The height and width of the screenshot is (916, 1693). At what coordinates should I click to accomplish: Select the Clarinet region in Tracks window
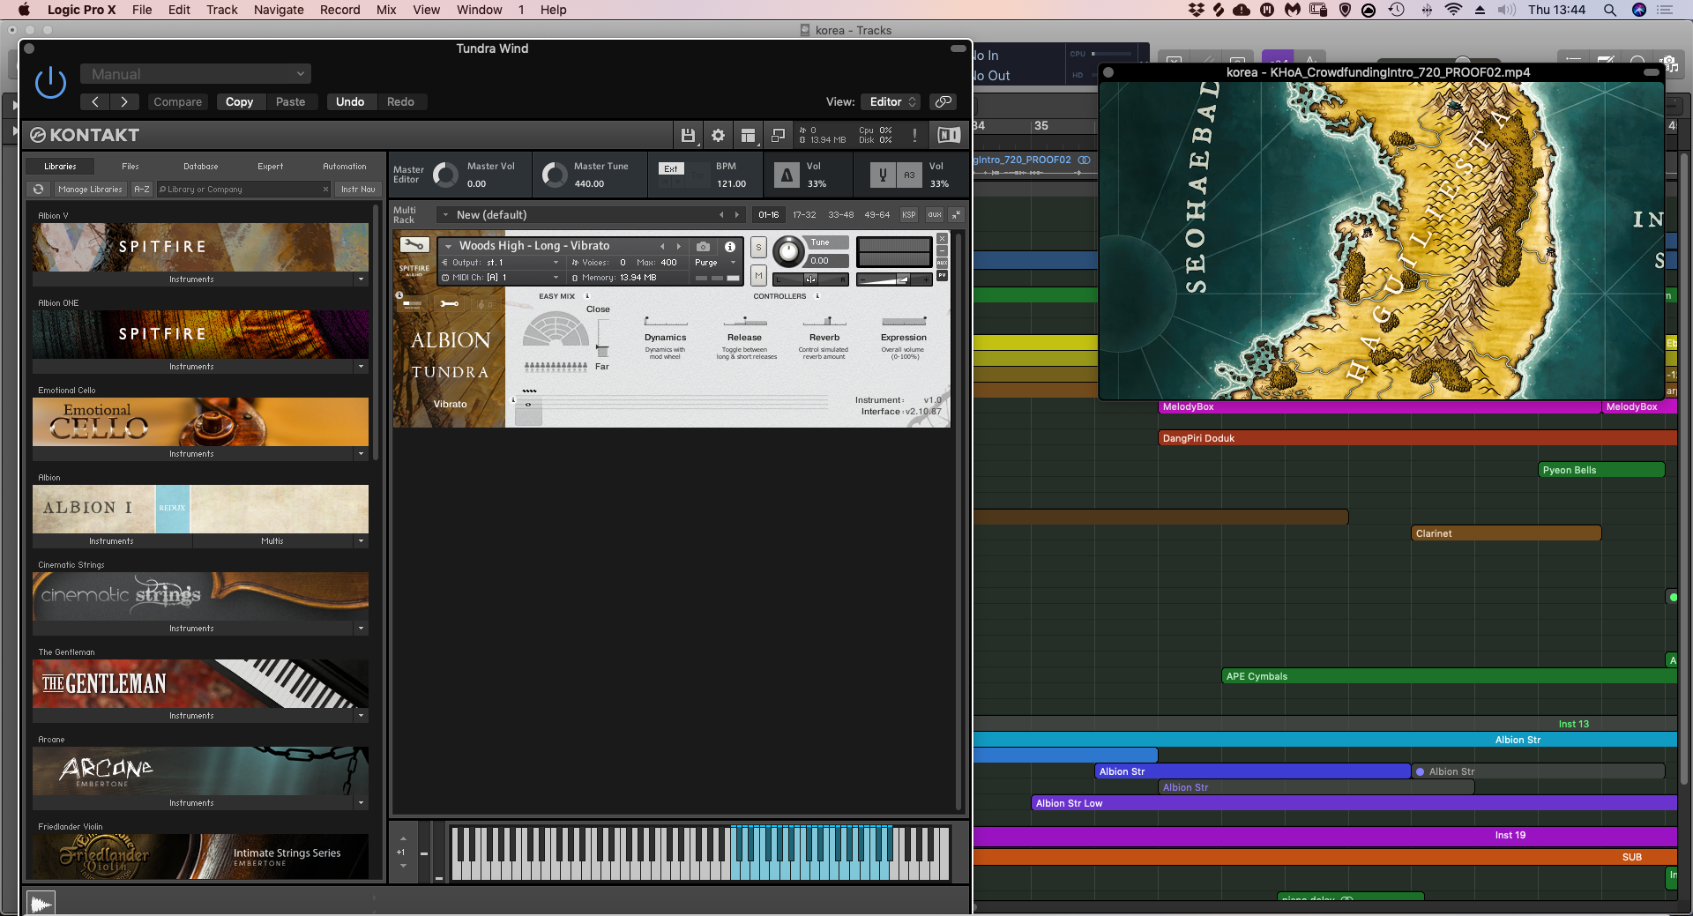pos(1506,533)
